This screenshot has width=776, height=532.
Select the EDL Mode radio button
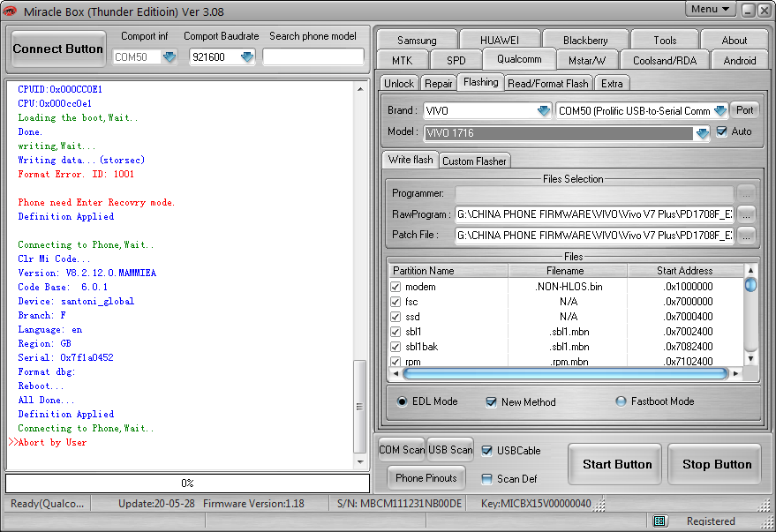(x=402, y=401)
